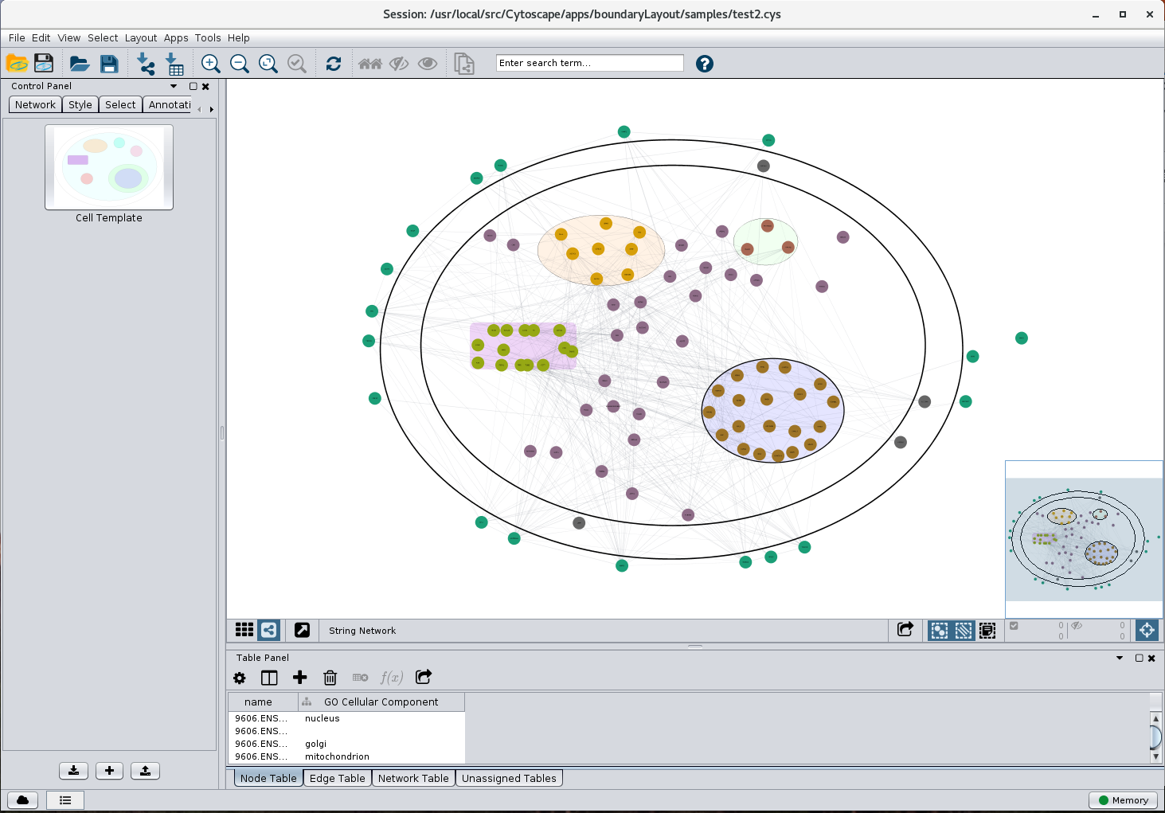The height and width of the screenshot is (813, 1165).
Task: Zoom in on the network view
Action: (210, 64)
